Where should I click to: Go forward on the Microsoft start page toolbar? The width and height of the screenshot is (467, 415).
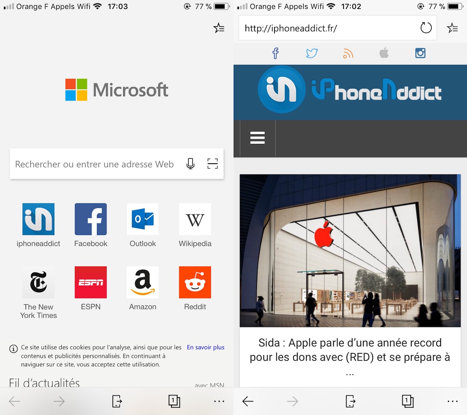coord(59,401)
